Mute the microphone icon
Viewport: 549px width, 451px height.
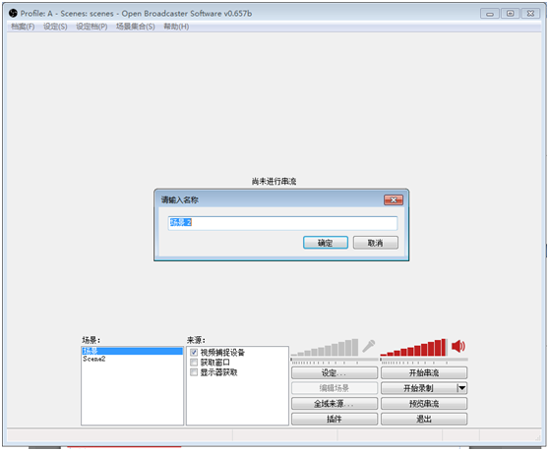pos(368,346)
